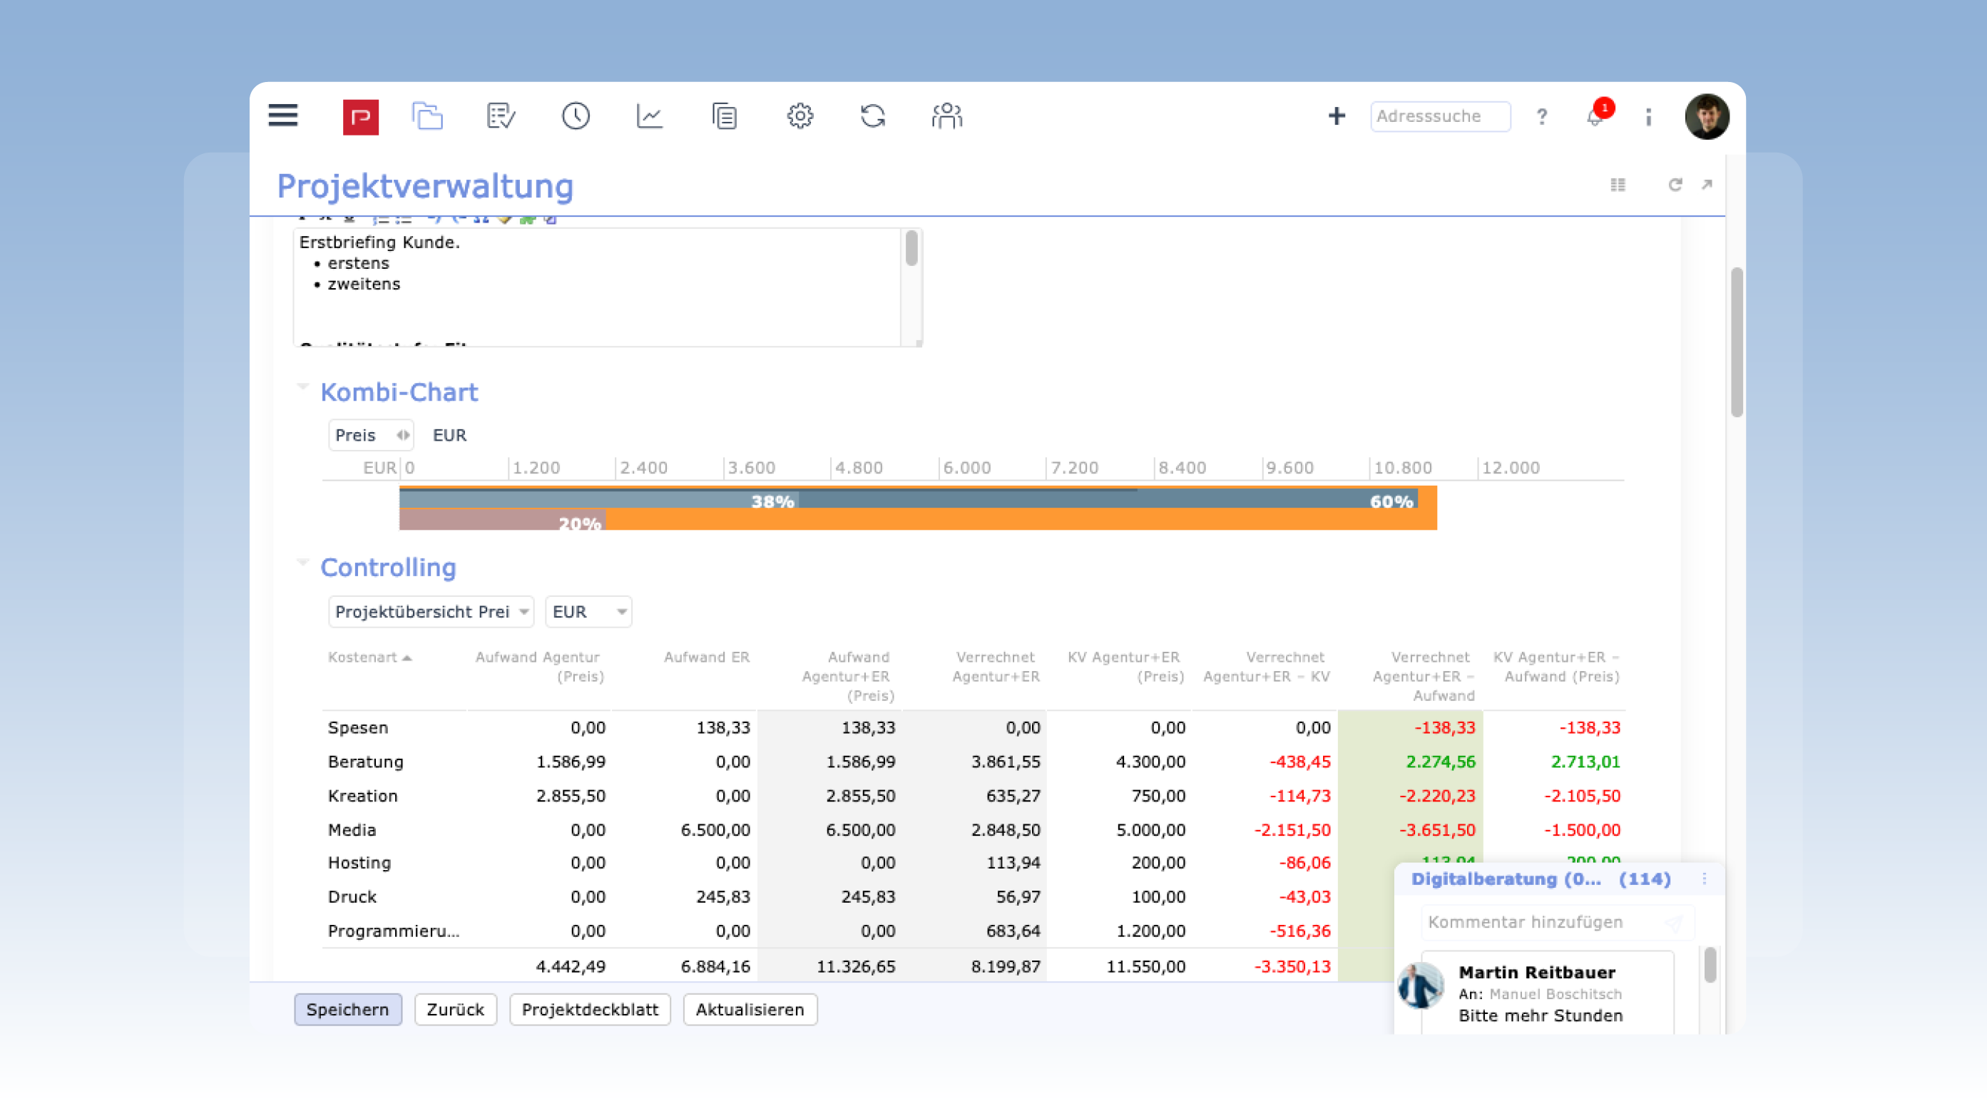Image resolution: width=1987 pixels, height=1116 pixels.
Task: Open the EUR currency dropdown
Action: point(588,612)
